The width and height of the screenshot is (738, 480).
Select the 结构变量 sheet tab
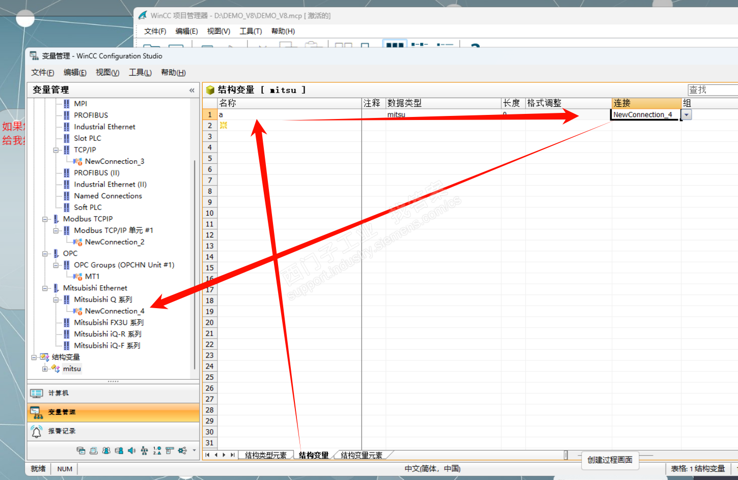314,455
